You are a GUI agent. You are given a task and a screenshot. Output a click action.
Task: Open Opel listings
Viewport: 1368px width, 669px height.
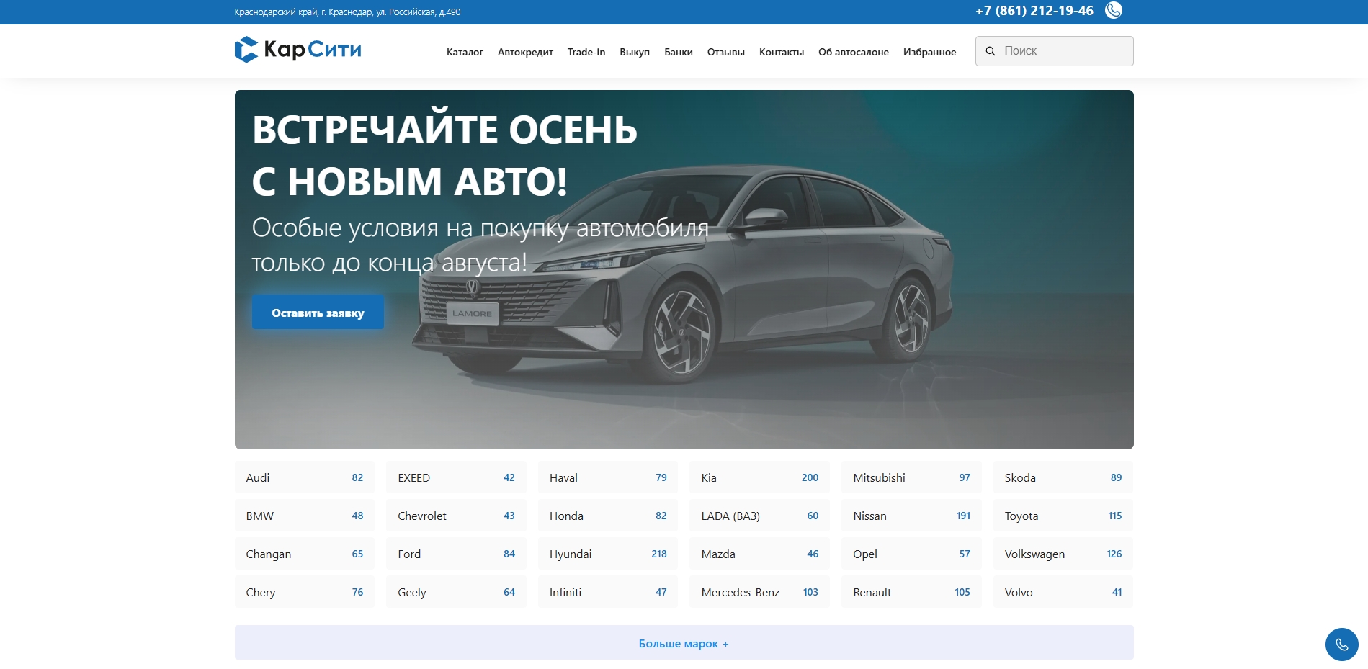click(x=911, y=554)
